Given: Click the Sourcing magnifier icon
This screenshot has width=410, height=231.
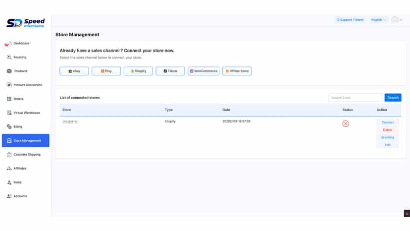Looking at the screenshot, I should pos(9,57).
